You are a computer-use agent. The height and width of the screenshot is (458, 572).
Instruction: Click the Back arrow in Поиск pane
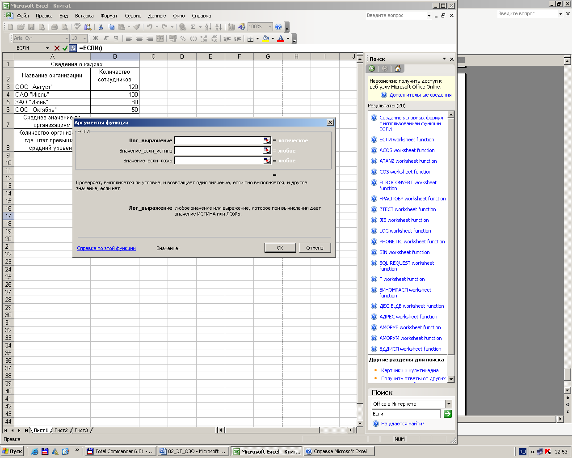372,68
